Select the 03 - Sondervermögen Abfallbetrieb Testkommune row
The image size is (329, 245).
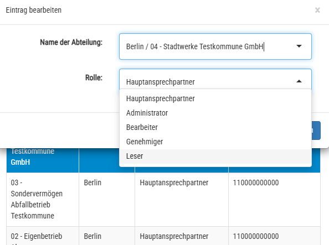click(x=163, y=199)
